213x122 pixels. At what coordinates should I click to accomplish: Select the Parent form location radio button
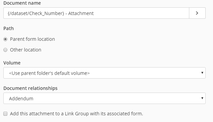pyautogui.click(x=5, y=39)
